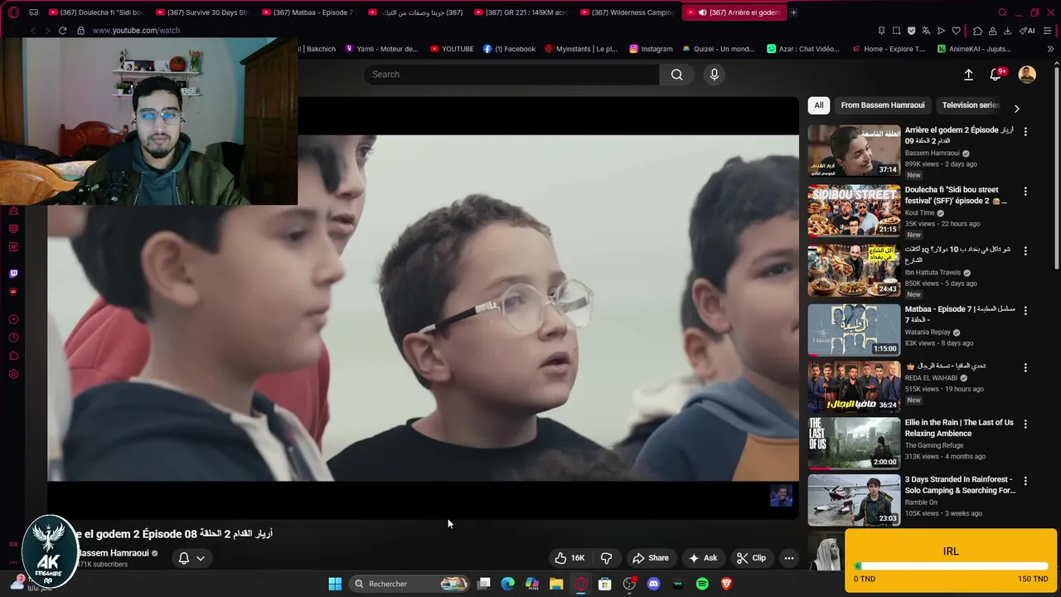Open the Quizei bookmark
This screenshot has width=1061, height=597.
pos(720,49)
